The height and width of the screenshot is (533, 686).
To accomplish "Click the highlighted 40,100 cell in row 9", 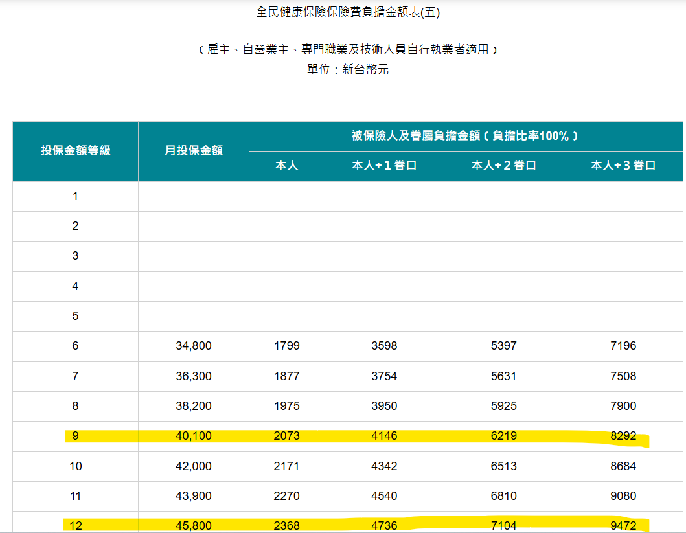I will [x=194, y=437].
